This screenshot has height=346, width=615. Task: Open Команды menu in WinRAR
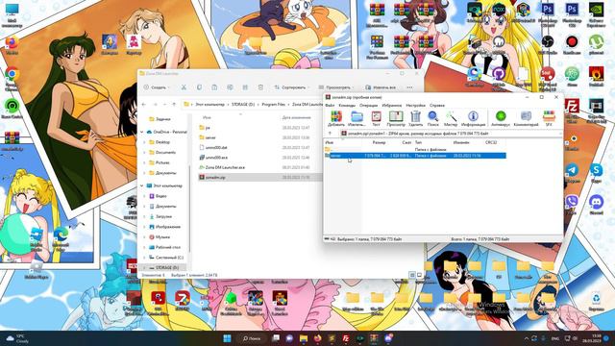[347, 105]
